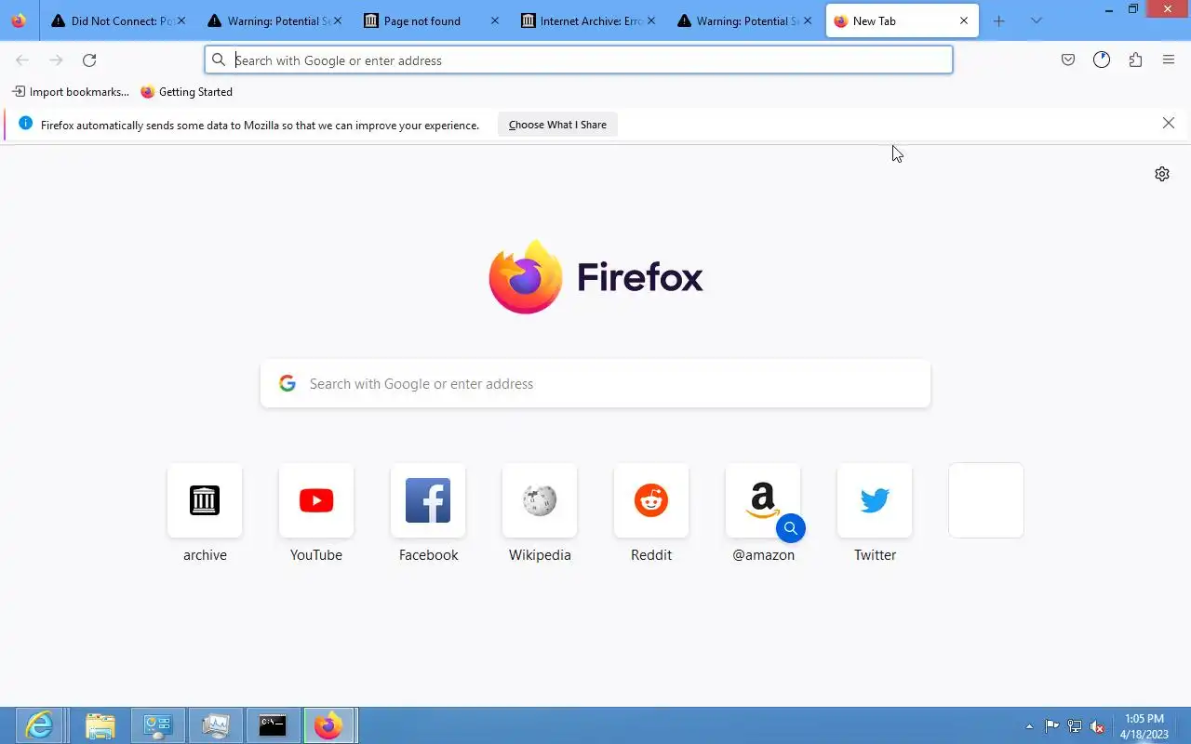Click the empty shortcut placeholder tile

(x=986, y=500)
